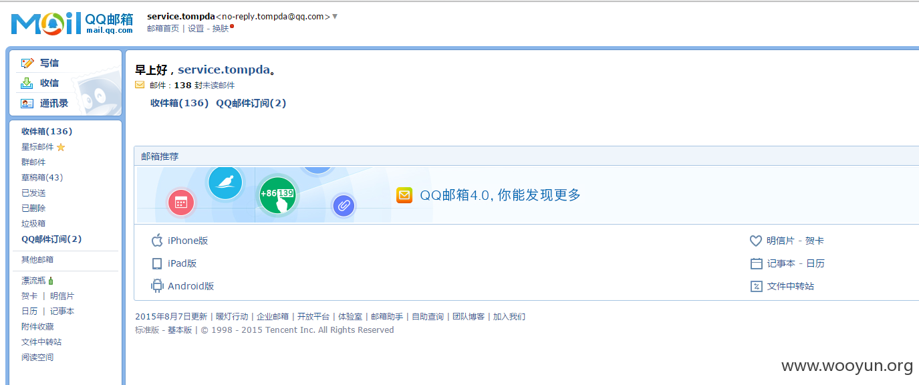This screenshot has width=919, height=385.
Task: Open 文件中转站 in sidebar
Action: click(41, 342)
